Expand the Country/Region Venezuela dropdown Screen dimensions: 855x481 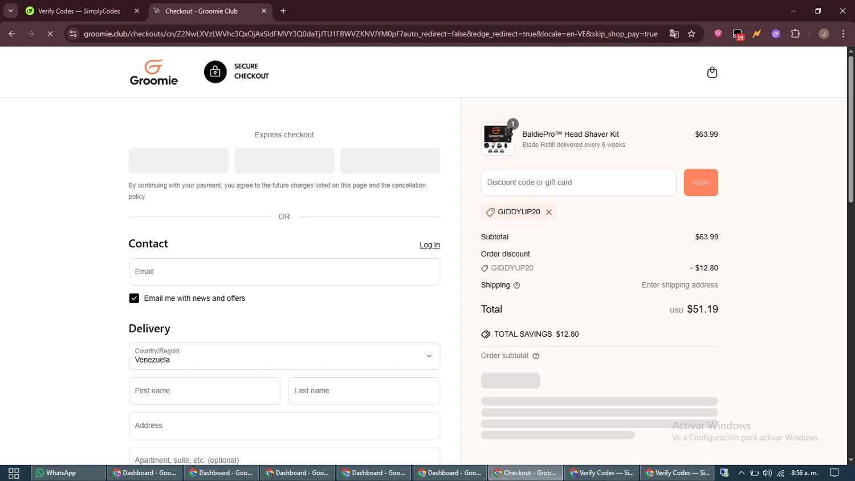284,356
